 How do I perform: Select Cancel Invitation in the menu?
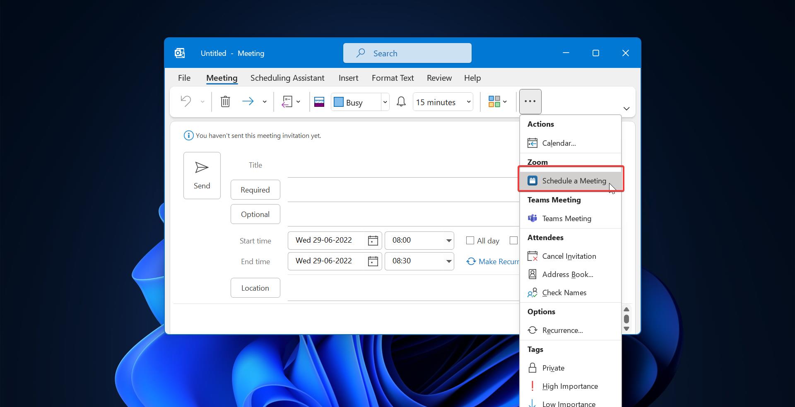(x=571, y=256)
